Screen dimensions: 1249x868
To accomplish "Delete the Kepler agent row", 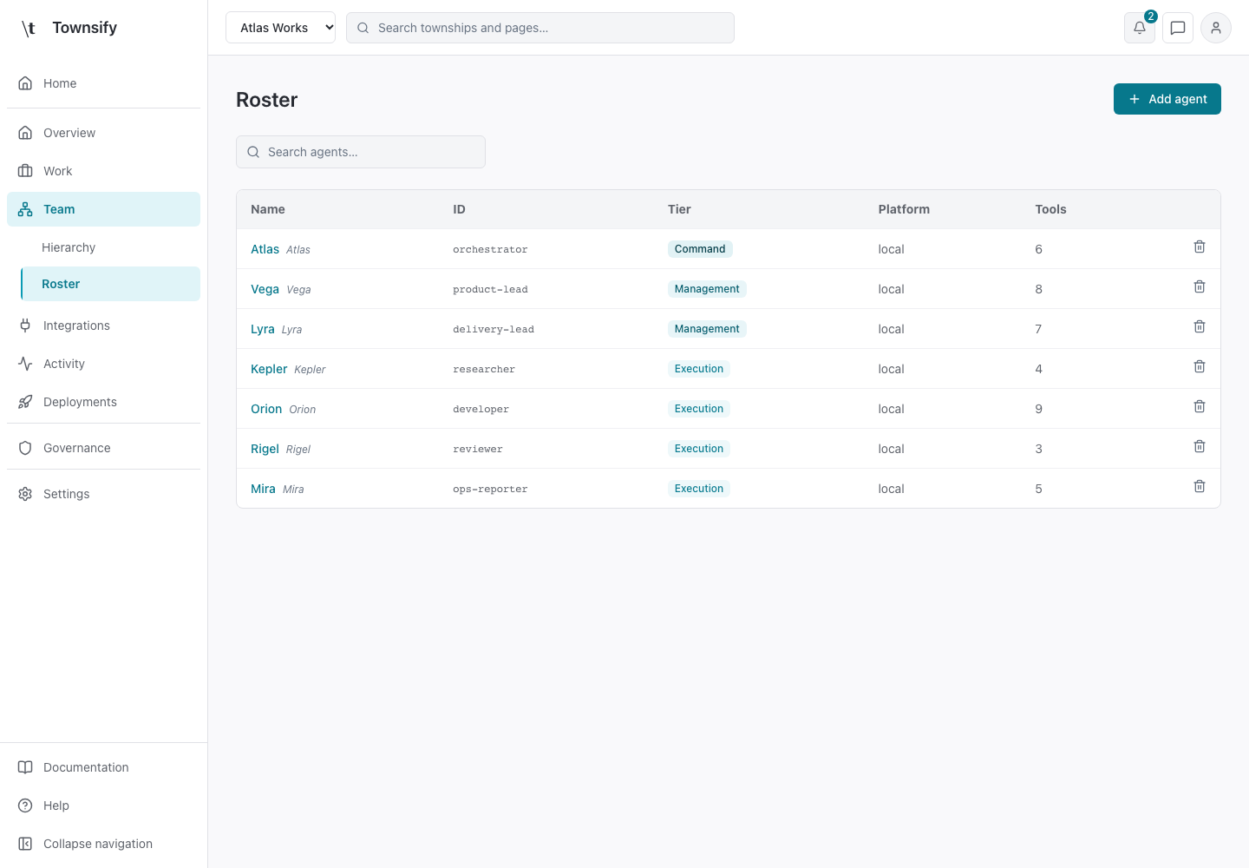I will [x=1200, y=367].
